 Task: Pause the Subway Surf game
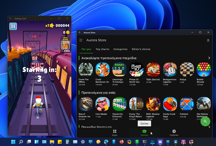pyautogui.click(x=13, y=26)
